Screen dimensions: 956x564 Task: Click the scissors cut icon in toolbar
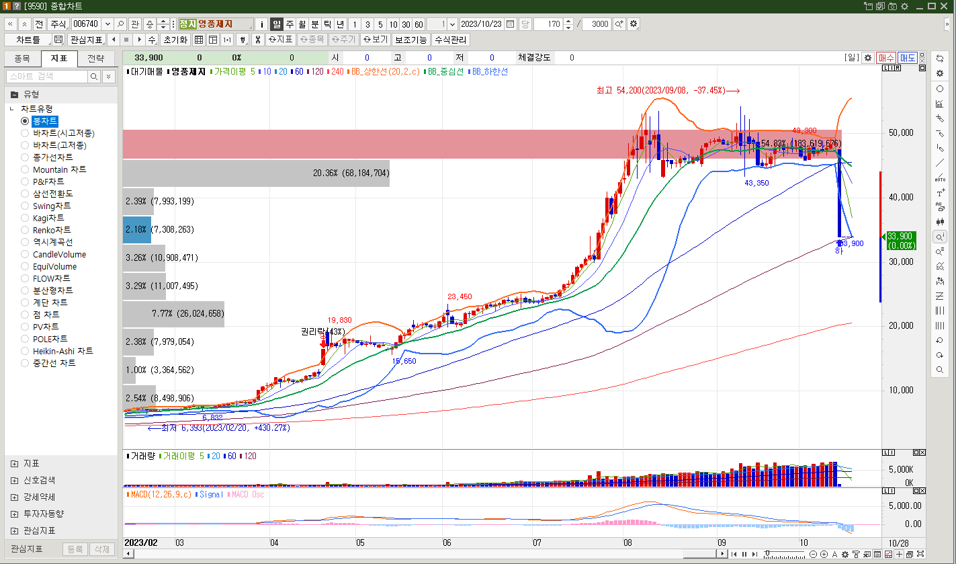click(x=257, y=40)
